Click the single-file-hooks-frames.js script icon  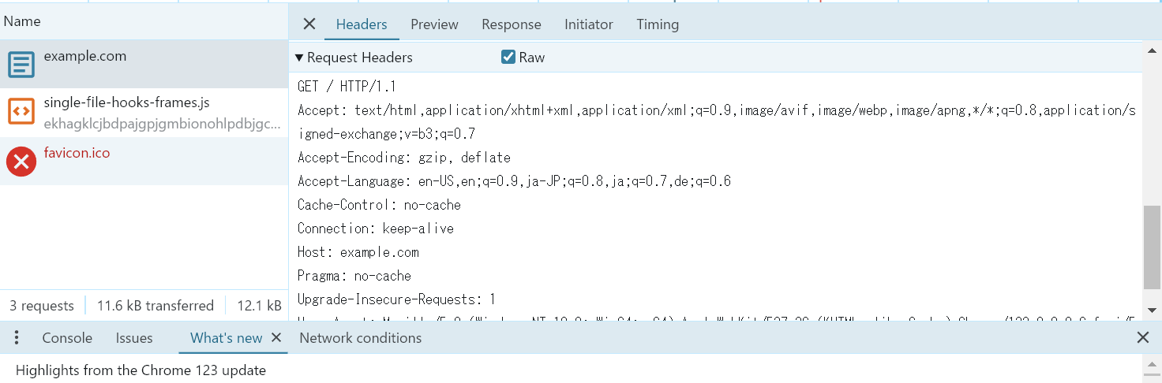[21, 112]
